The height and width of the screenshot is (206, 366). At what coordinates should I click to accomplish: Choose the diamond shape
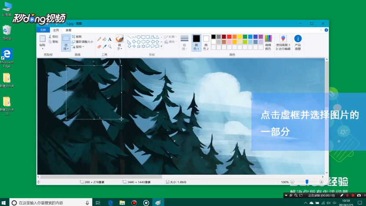click(x=134, y=42)
